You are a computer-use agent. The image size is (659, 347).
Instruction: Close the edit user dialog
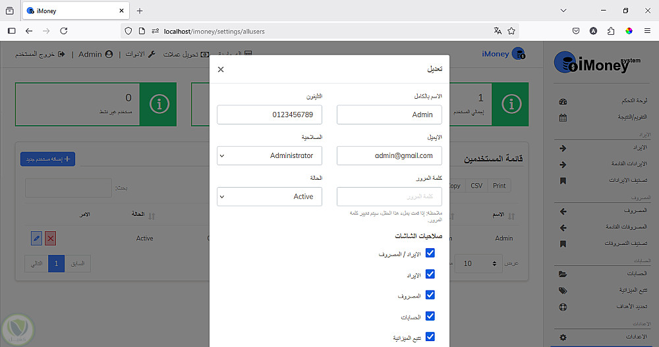(x=221, y=69)
